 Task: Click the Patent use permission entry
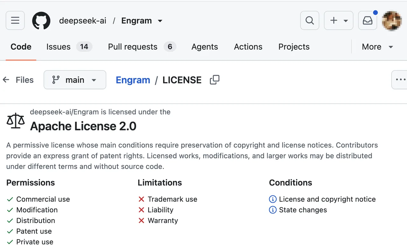tap(34, 231)
